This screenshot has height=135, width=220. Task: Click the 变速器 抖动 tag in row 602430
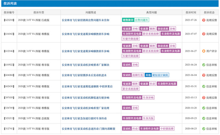[148, 84]
